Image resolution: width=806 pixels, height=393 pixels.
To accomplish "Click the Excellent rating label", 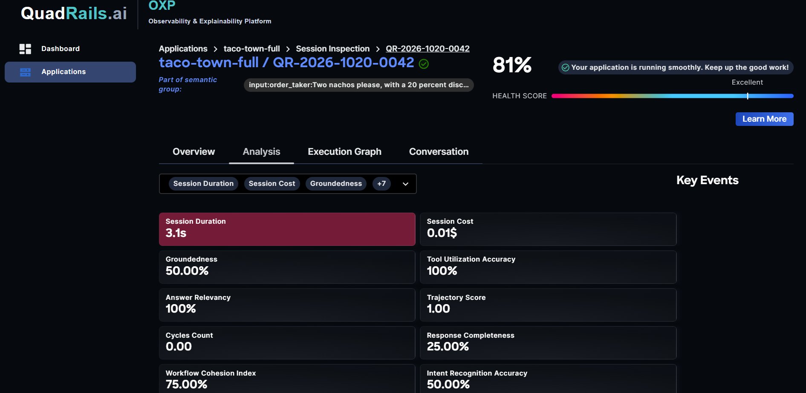I will pos(747,83).
